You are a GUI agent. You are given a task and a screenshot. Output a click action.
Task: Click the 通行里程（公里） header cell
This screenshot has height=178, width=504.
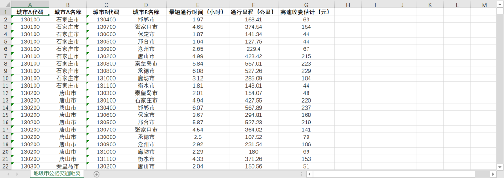pyautogui.click(x=253, y=12)
